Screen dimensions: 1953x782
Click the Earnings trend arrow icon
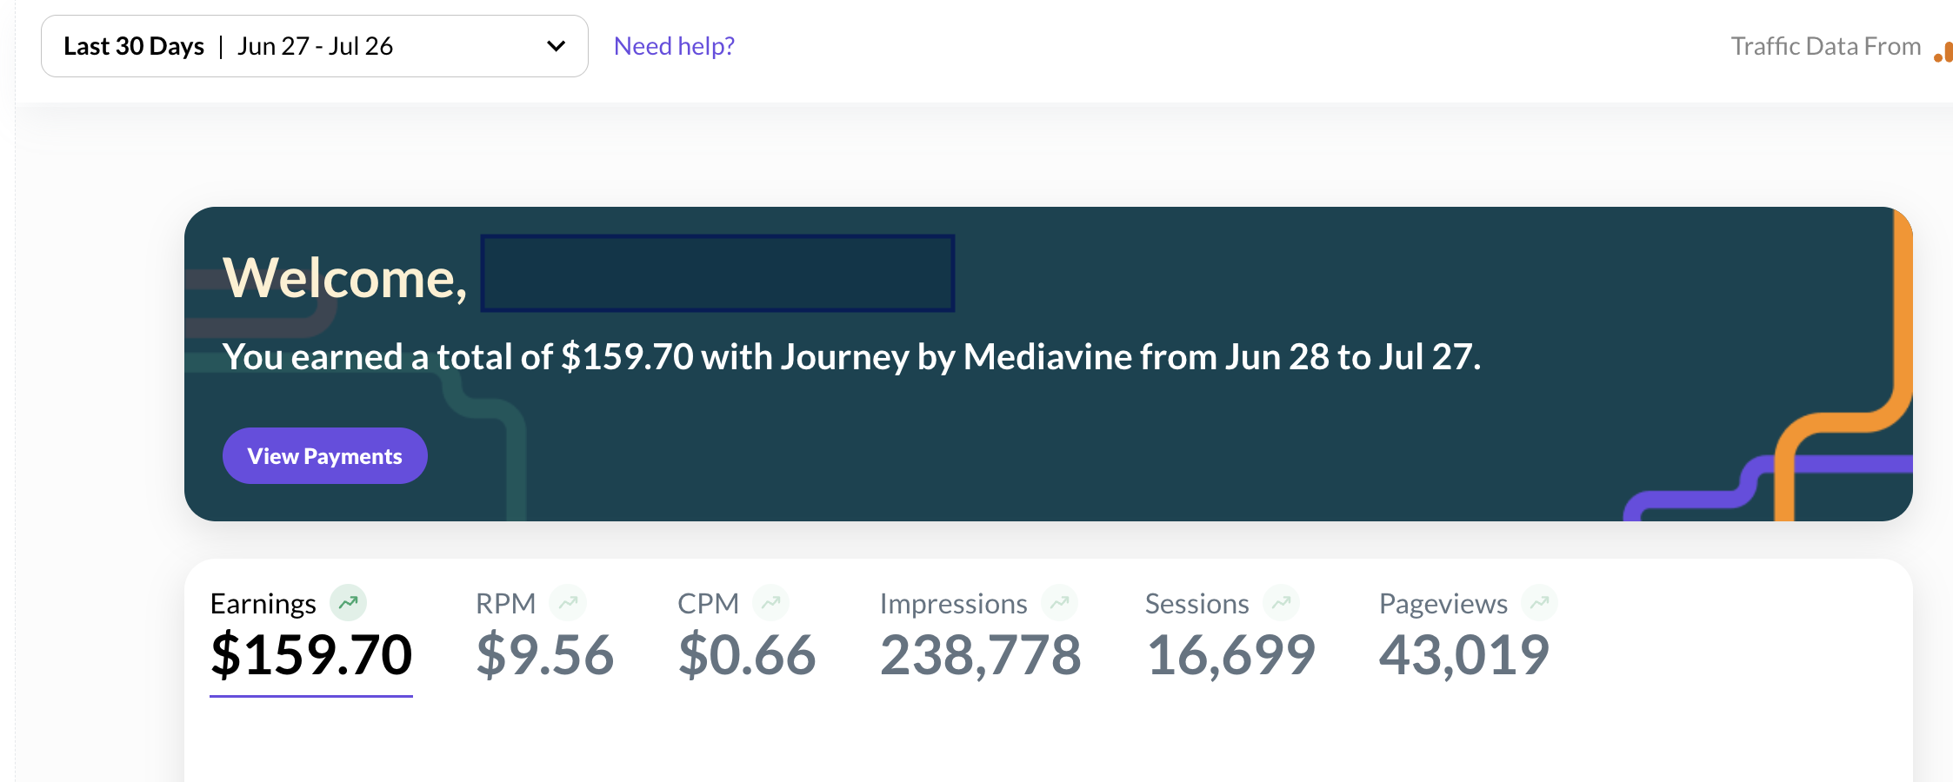point(348,602)
